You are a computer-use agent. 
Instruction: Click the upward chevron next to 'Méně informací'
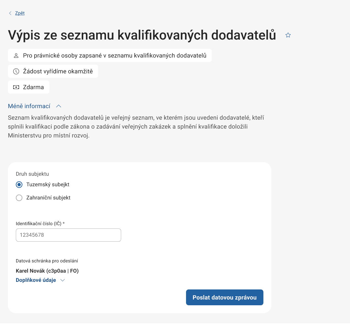[59, 106]
